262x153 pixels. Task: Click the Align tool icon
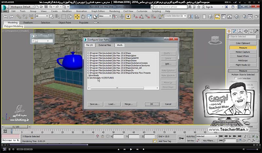(x=197, y=17)
